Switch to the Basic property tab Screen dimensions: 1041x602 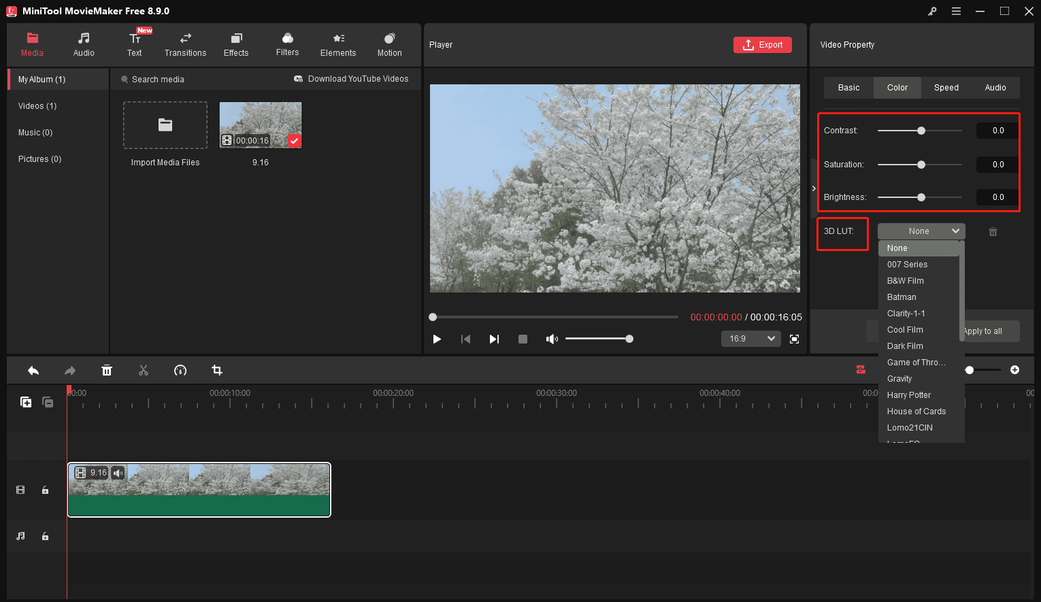pyautogui.click(x=848, y=88)
